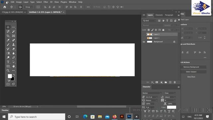Toggle lock image pixels brush
The width and height of the screenshot is (213, 120).
click(152, 30)
